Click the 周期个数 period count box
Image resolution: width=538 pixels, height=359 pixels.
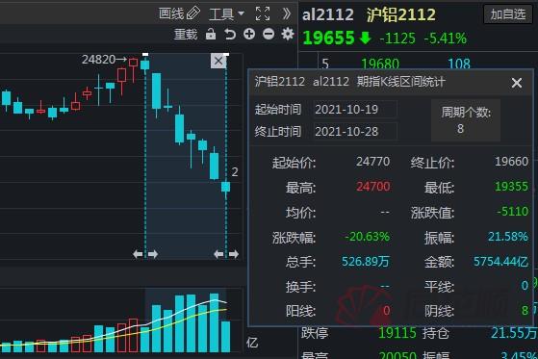point(466,119)
